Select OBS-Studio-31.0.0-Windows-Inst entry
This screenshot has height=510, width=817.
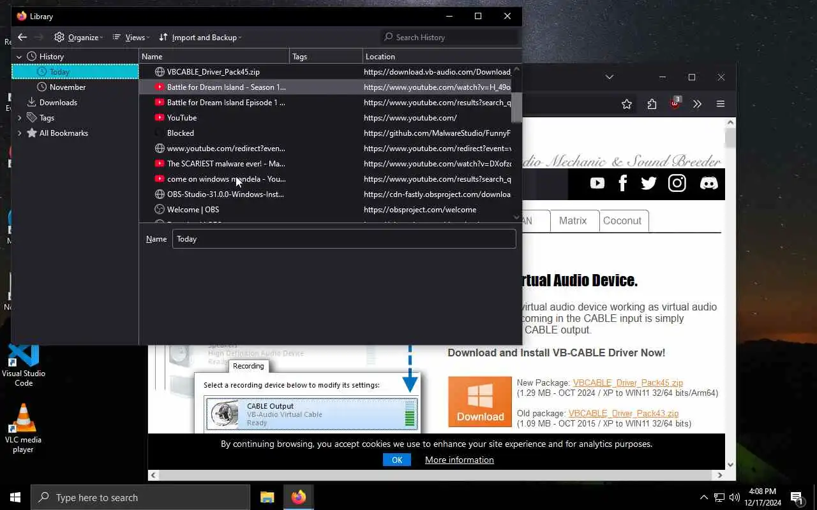tap(326, 194)
